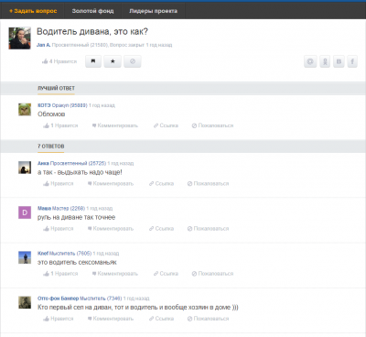Get link for 'водитель сексоманьяк' answer
The image size is (366, 337).
coord(166,274)
